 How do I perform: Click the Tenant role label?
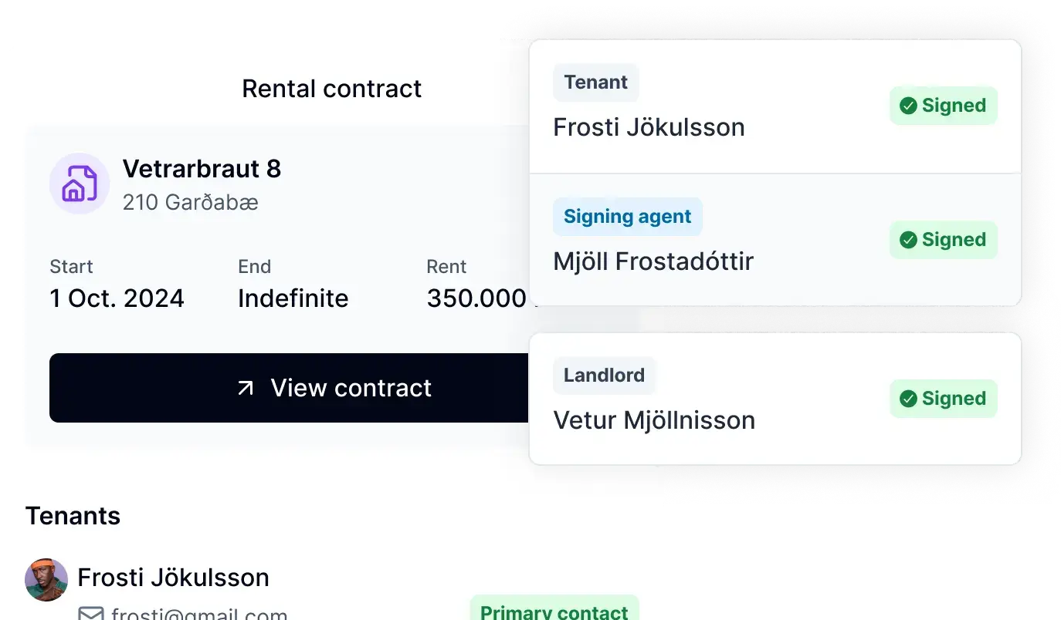pyautogui.click(x=595, y=83)
